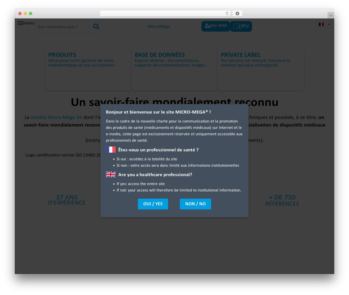Confirm with the OUI / YES button
Viewport: 349px width, 295px height.
[153, 204]
